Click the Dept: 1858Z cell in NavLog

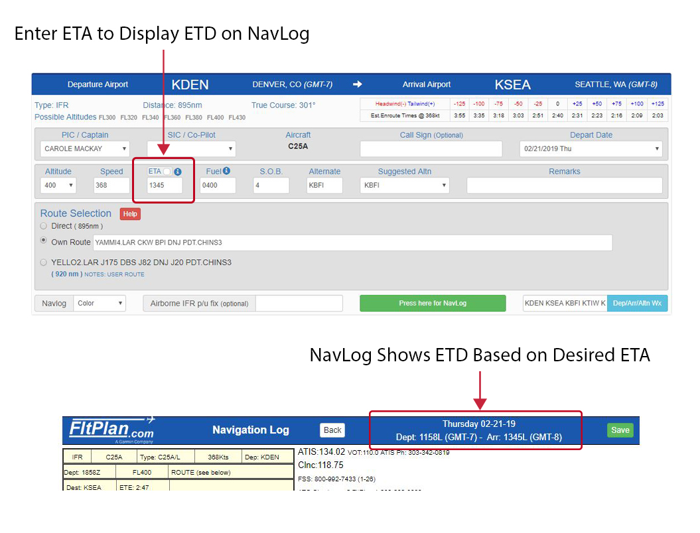coord(89,472)
